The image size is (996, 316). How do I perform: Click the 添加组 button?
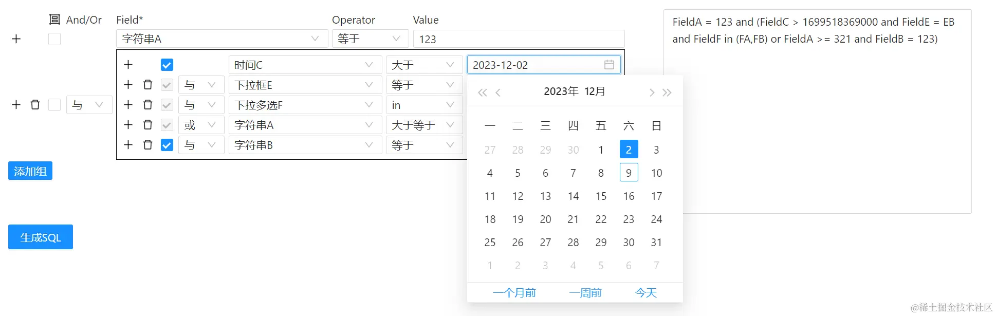point(30,171)
